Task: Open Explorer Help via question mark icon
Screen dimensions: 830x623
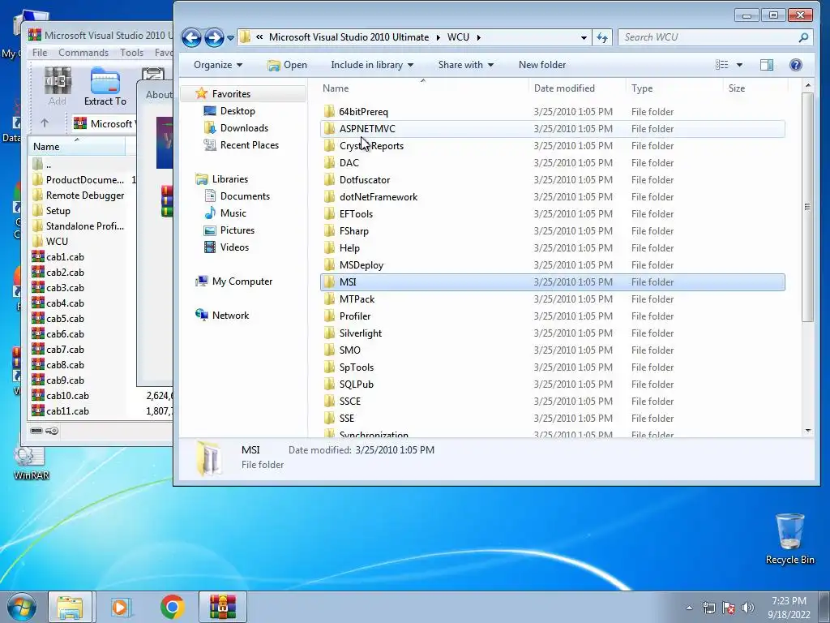Action: pos(796,65)
